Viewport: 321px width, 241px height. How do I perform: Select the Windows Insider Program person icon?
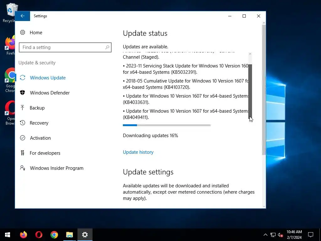[23, 168]
